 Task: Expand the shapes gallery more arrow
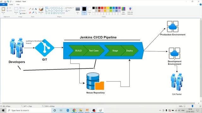(64, 13)
